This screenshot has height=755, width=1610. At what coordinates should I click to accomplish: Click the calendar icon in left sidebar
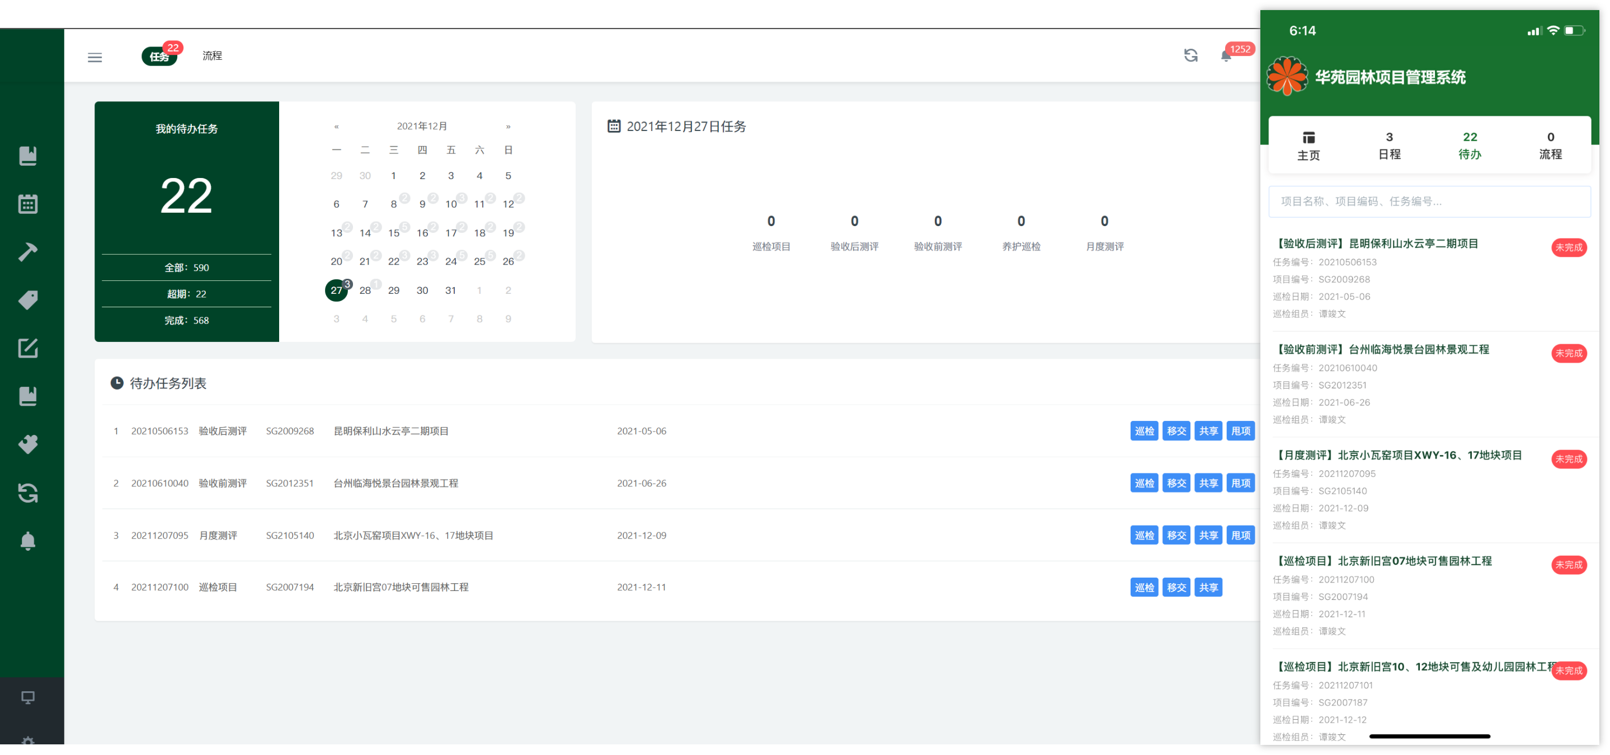click(x=27, y=204)
